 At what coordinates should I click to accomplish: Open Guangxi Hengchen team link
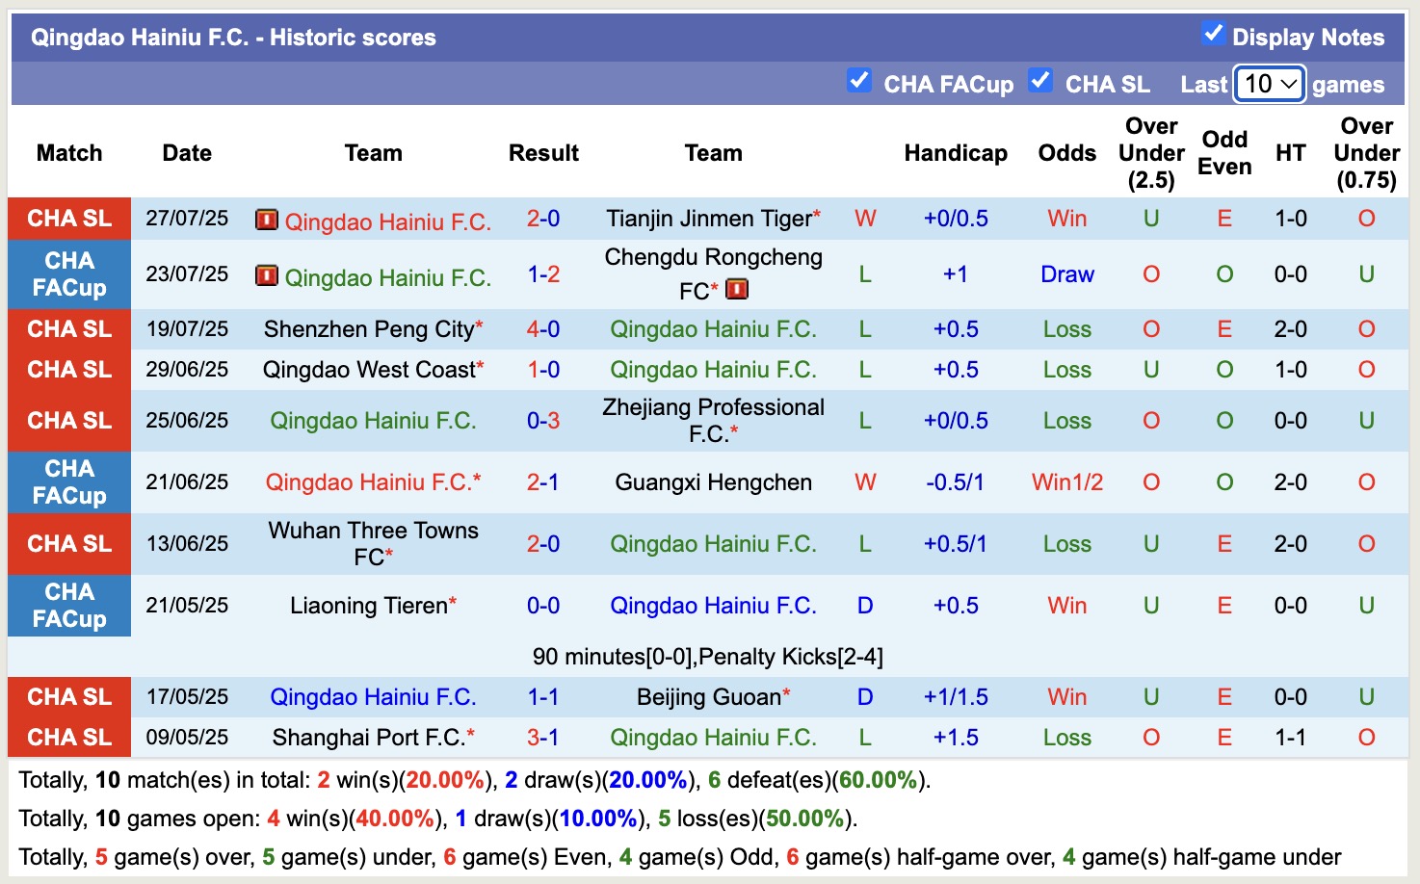coord(712,481)
